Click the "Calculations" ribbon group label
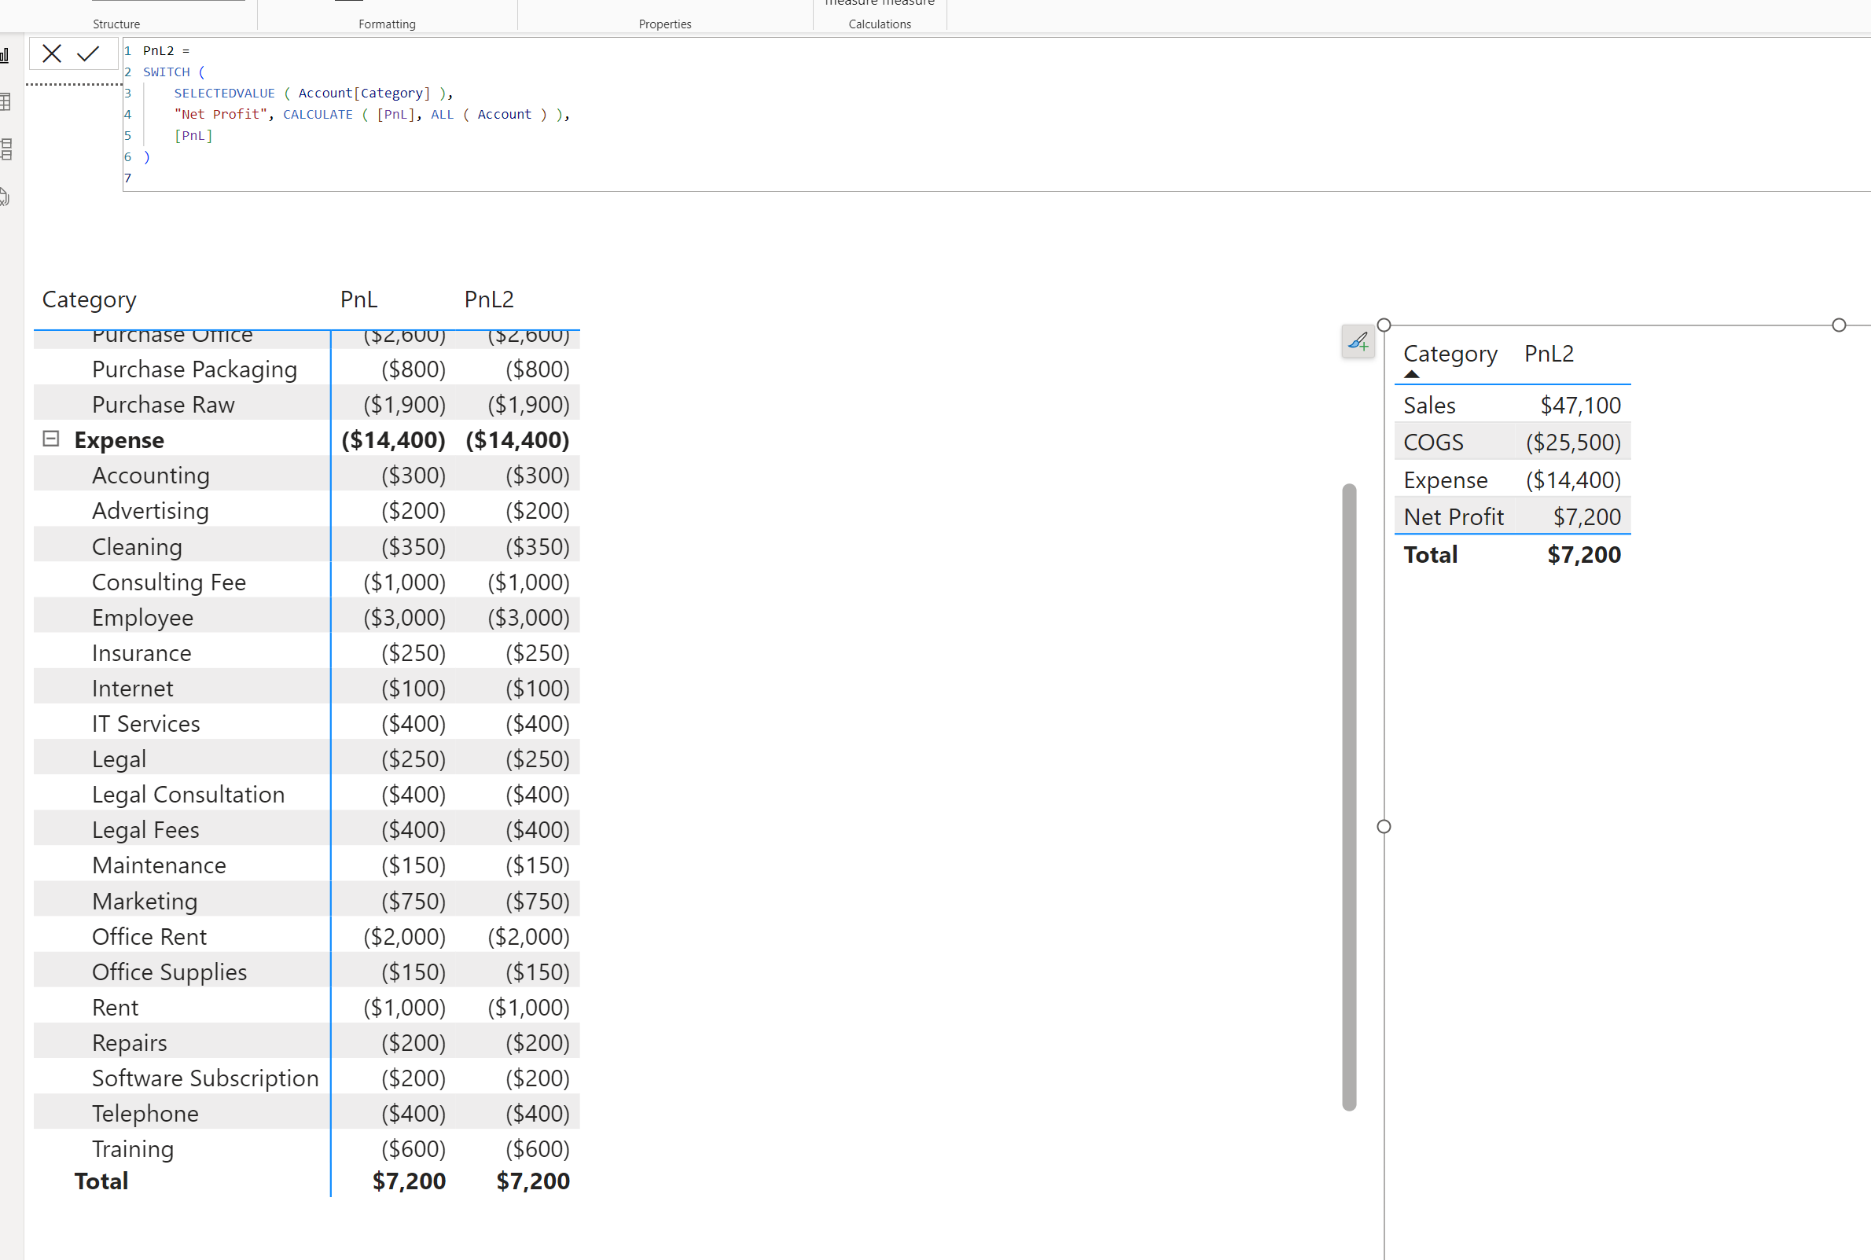This screenshot has height=1260, width=1871. click(879, 24)
